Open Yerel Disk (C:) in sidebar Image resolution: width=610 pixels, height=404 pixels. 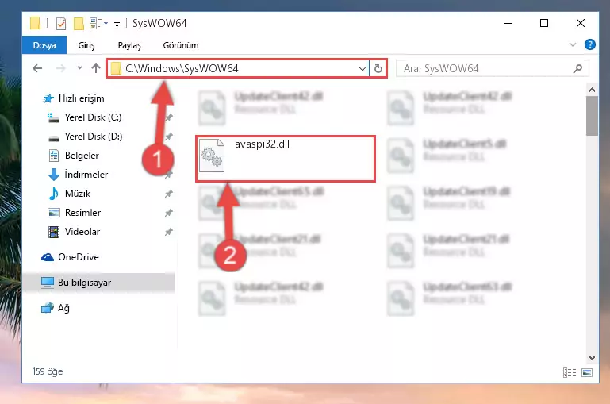93,117
